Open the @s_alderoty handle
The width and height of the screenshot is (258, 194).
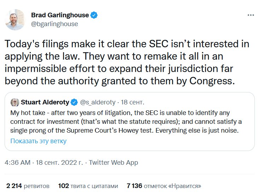click(x=98, y=102)
